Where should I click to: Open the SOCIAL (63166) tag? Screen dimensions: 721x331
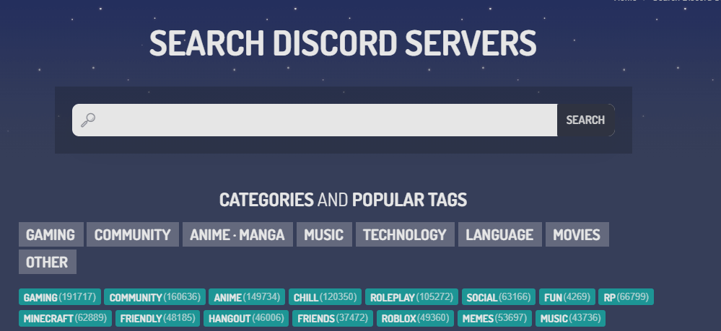[499, 297]
